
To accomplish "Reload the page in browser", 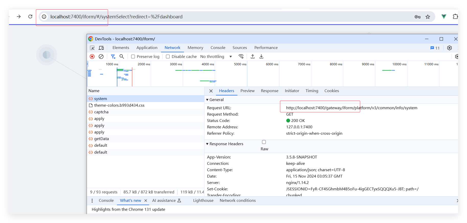I will 30,17.
